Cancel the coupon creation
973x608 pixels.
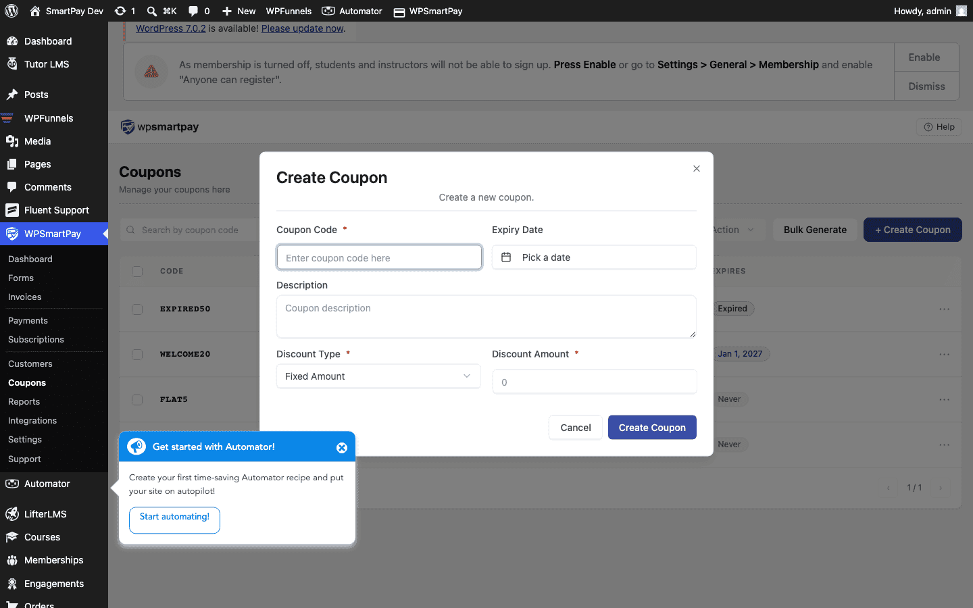pos(576,428)
